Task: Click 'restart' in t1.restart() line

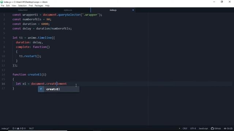Action: (x=30, y=56)
